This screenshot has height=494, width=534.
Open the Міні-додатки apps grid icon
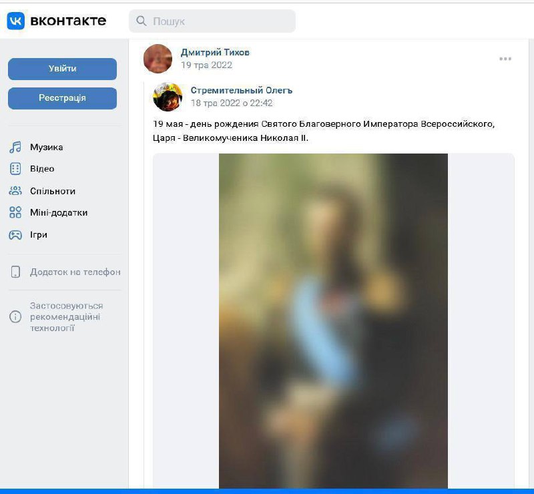(15, 212)
